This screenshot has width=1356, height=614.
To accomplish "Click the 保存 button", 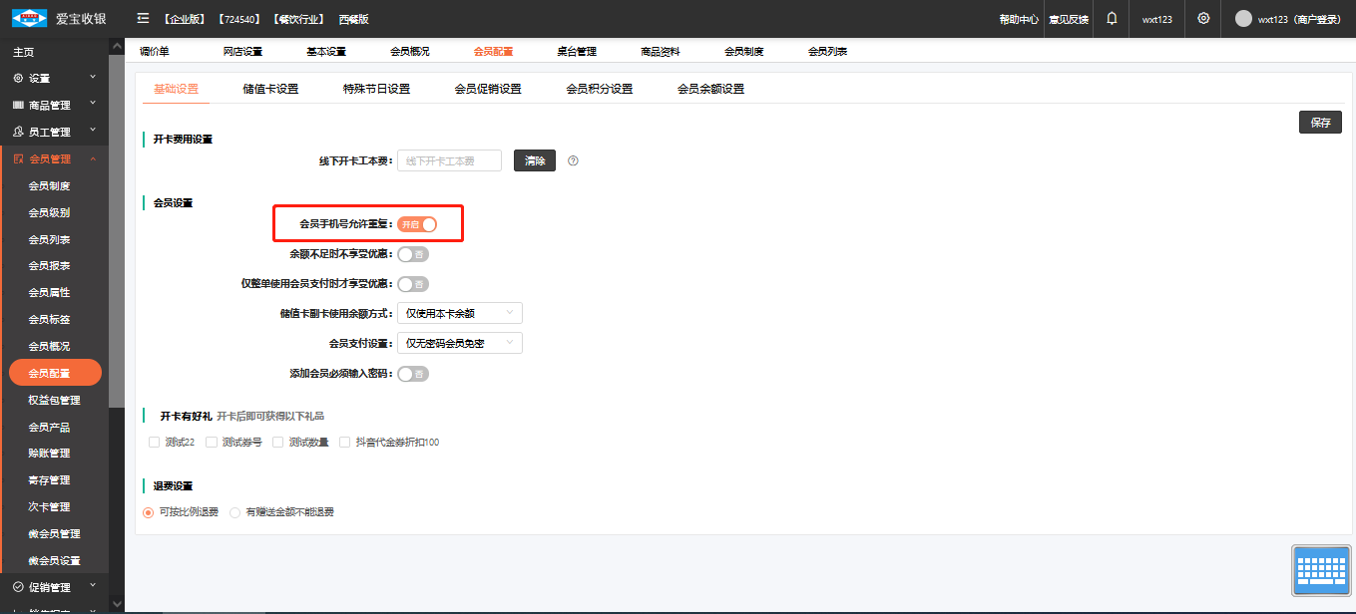I will click(1319, 123).
